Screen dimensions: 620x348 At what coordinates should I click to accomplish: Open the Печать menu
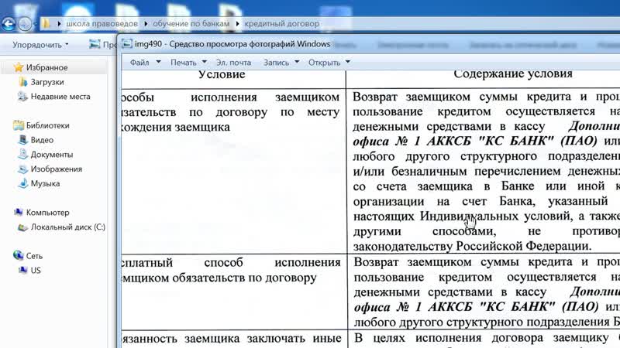pyautogui.click(x=184, y=63)
